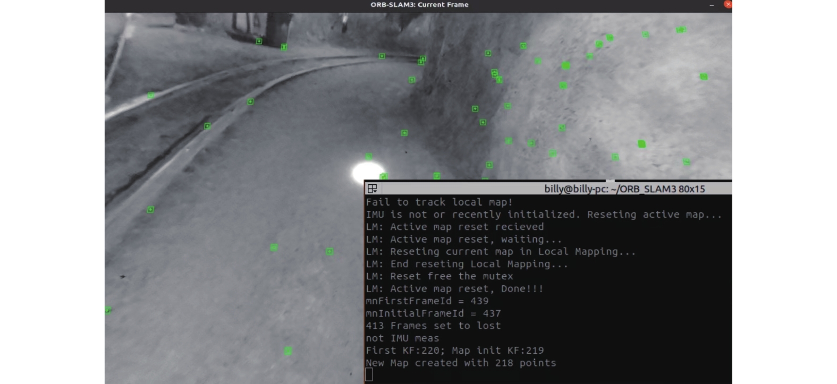
Task: Minimize the ORB-SLAM3 Current Frame window
Action: 711,5
